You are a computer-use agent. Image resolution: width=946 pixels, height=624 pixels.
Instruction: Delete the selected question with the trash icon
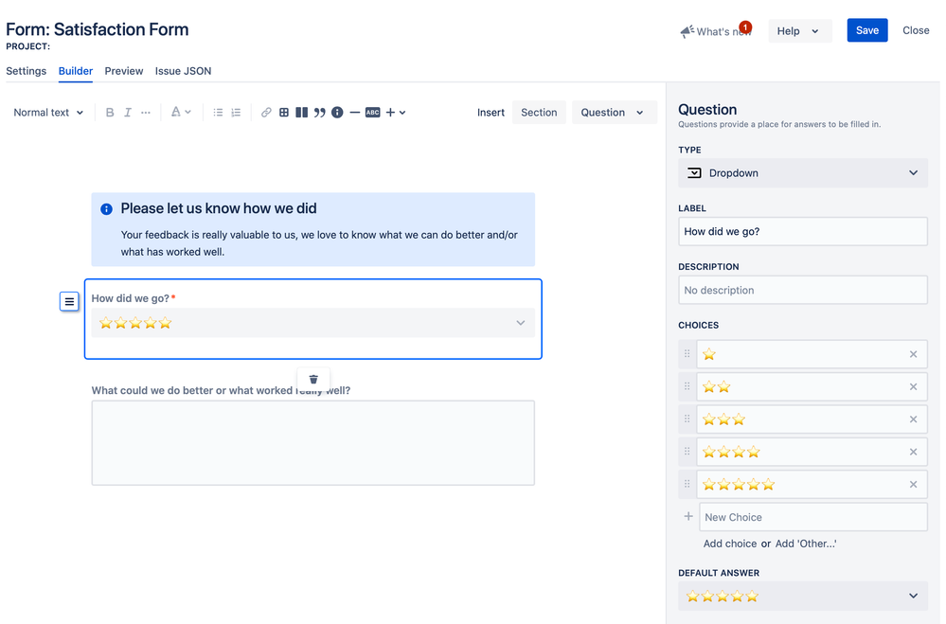[x=312, y=379]
